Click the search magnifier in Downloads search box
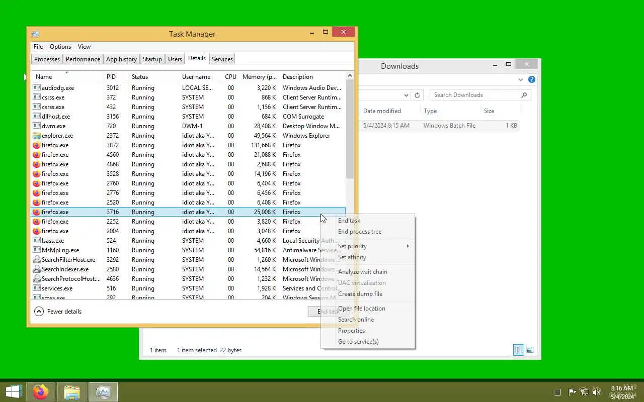 point(524,95)
